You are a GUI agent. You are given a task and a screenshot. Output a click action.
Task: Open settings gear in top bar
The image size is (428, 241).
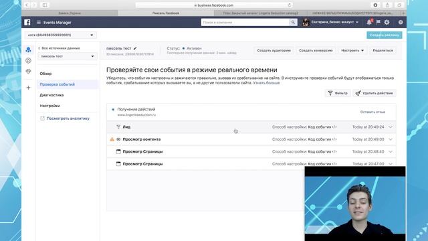[x=387, y=22]
